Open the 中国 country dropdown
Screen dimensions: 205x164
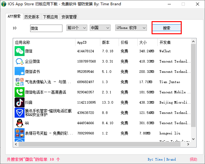click(100, 28)
